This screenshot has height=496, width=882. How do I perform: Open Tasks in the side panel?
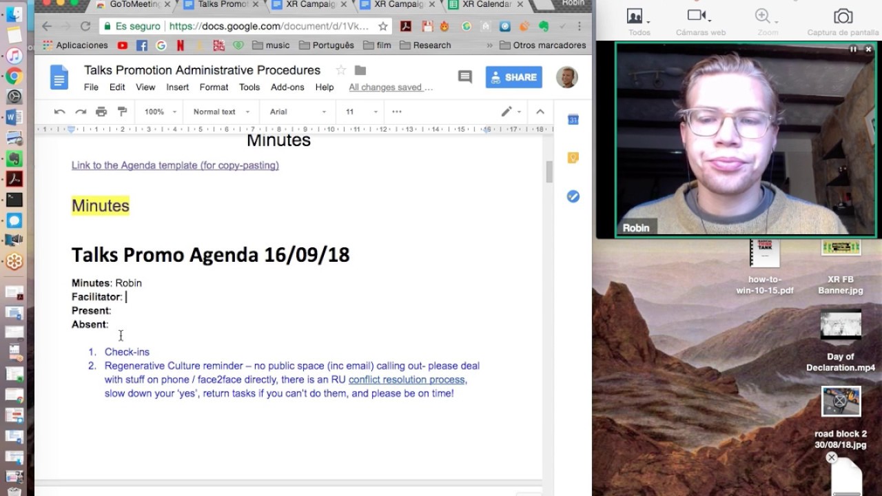point(573,196)
